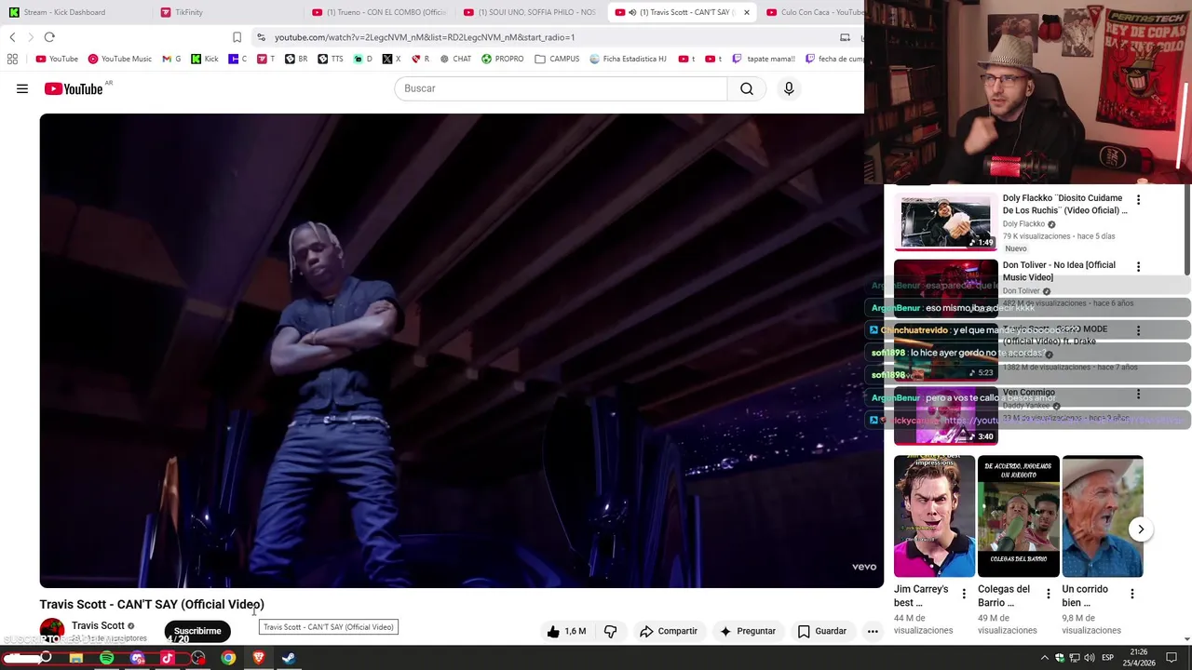Open Brave browser from the taskbar
Image resolution: width=1192 pixels, height=670 pixels.
(x=259, y=658)
